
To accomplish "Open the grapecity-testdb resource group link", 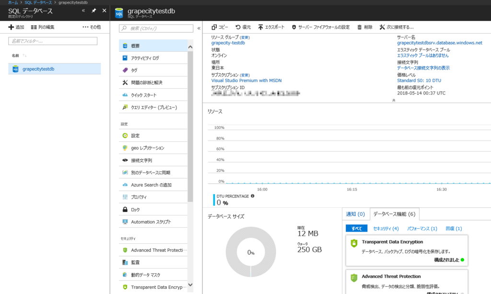I will click(228, 43).
